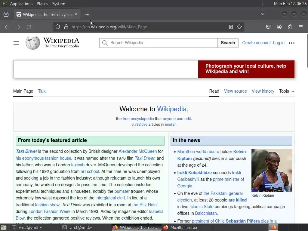308x231 pixels.
Task: Click the date and time clock
Action: coord(290,4)
